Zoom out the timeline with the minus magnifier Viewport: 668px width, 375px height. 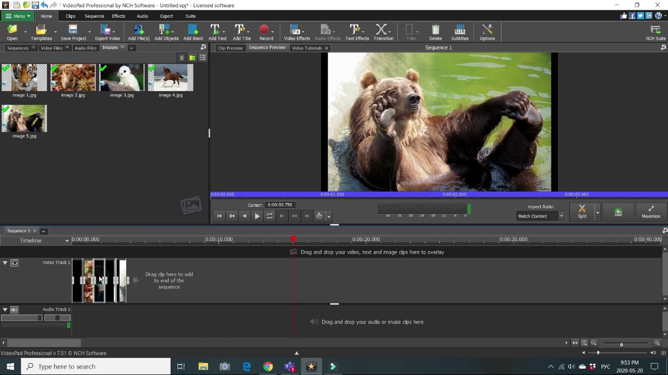[594, 343]
